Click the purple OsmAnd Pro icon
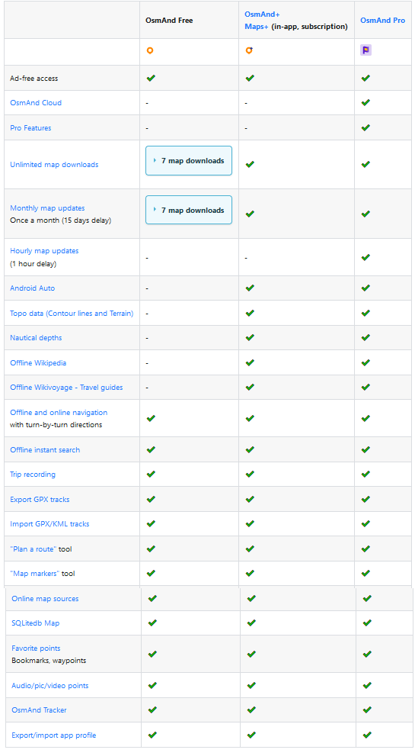Screen dimensions: 415x753 [366, 50]
